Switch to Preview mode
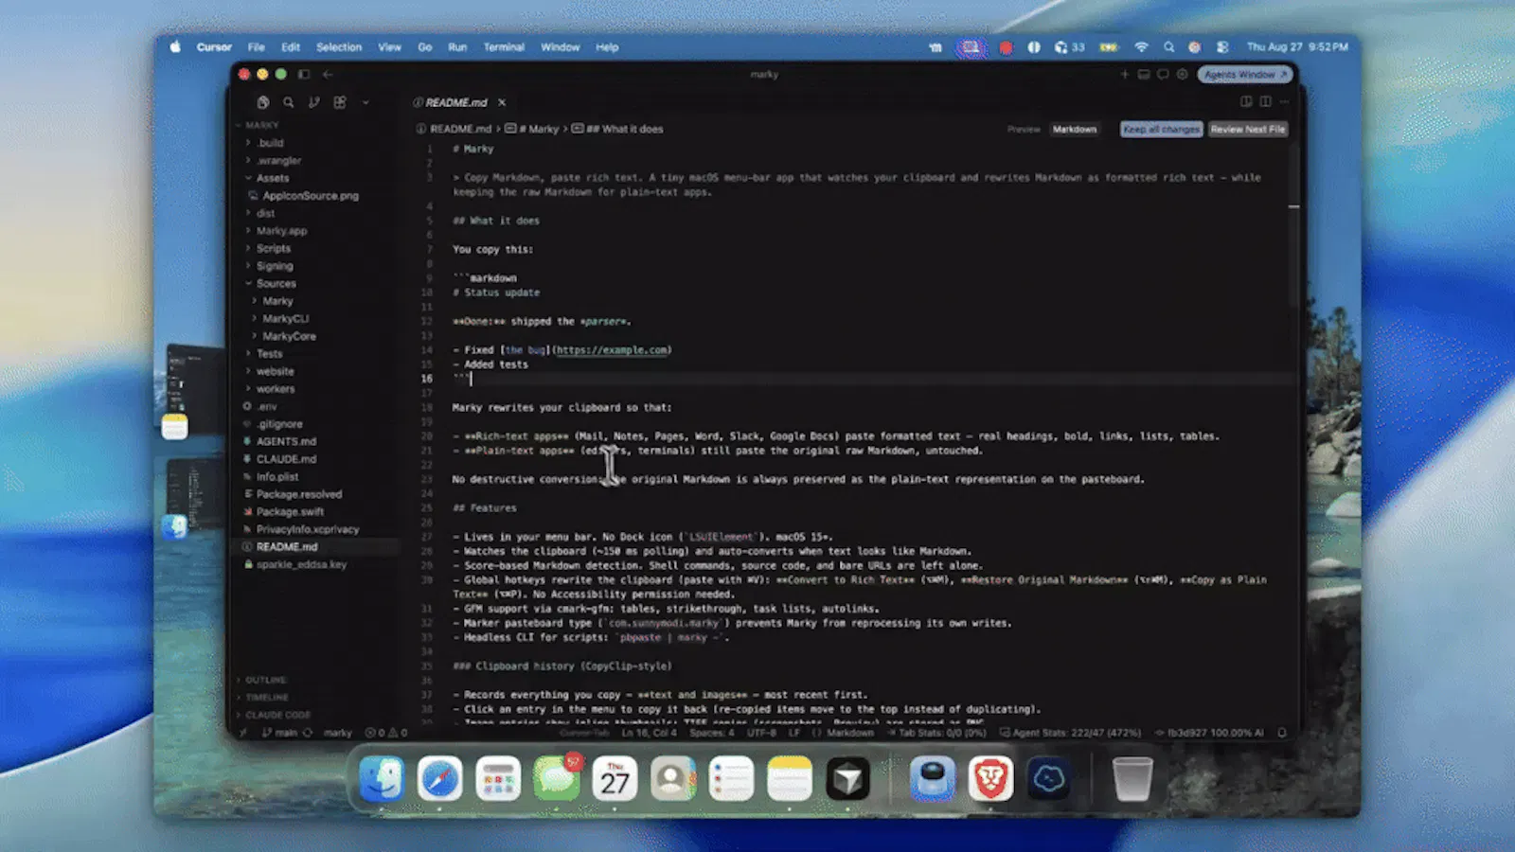This screenshot has width=1515, height=852. coord(1024,129)
